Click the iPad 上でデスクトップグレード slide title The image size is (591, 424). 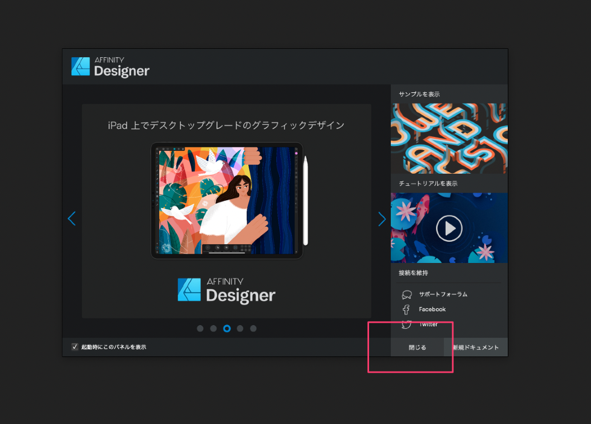point(226,125)
